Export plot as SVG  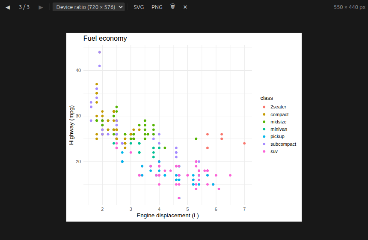point(139,7)
